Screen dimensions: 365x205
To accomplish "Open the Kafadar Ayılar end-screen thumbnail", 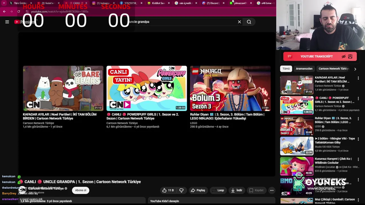I will pyautogui.click(x=63, y=88).
